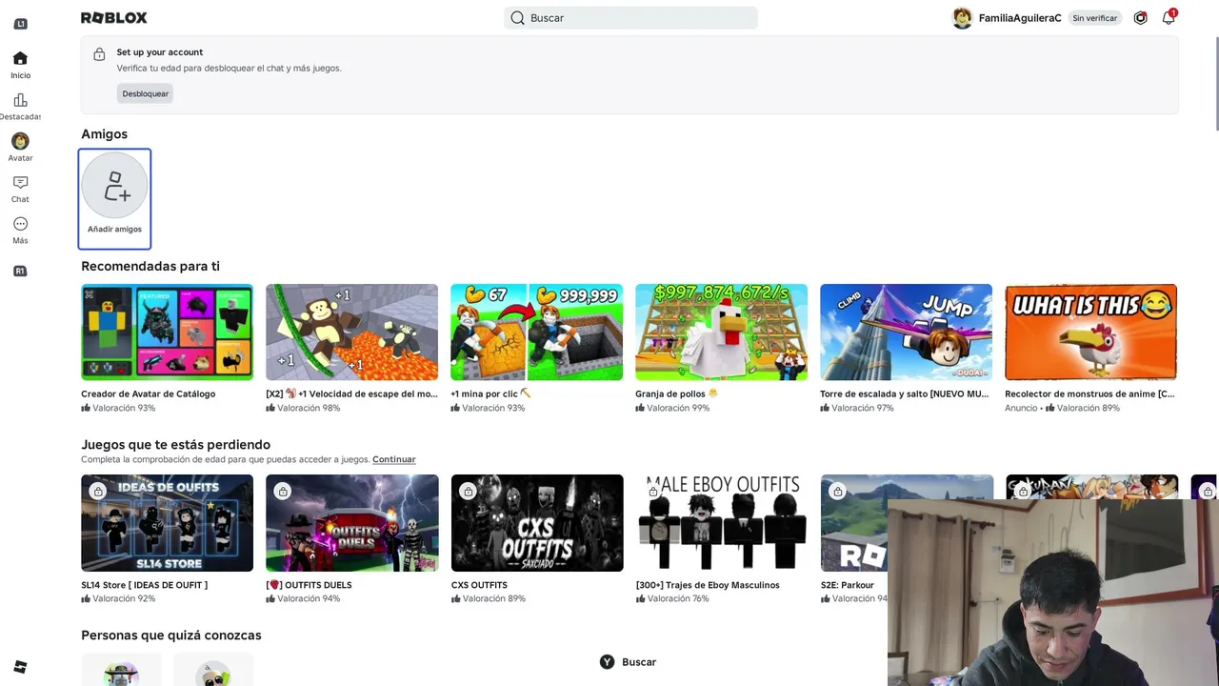Open the Creador de Avatar de Catálogo thumbnail

167,333
